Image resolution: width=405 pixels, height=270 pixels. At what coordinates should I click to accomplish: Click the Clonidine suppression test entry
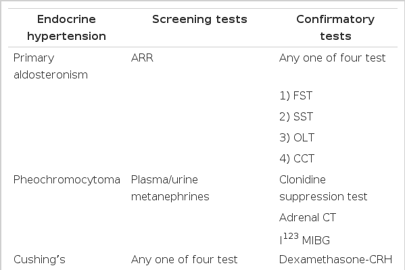(x=323, y=188)
